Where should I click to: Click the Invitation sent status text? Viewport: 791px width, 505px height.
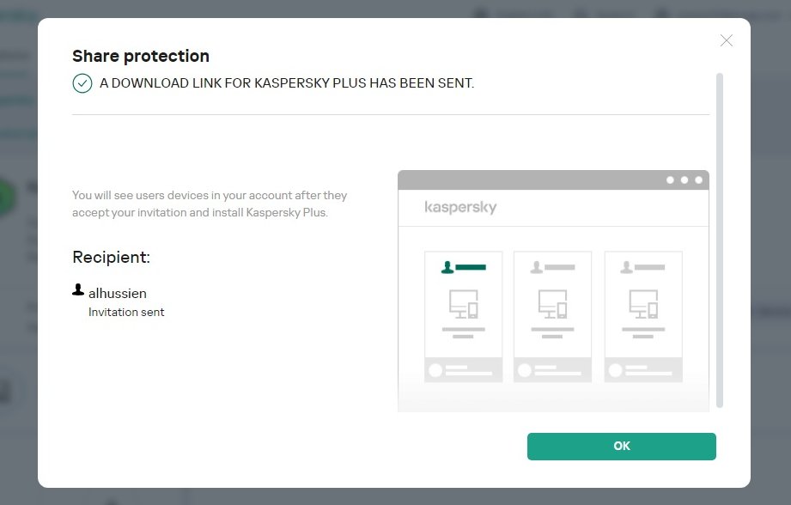tap(126, 312)
